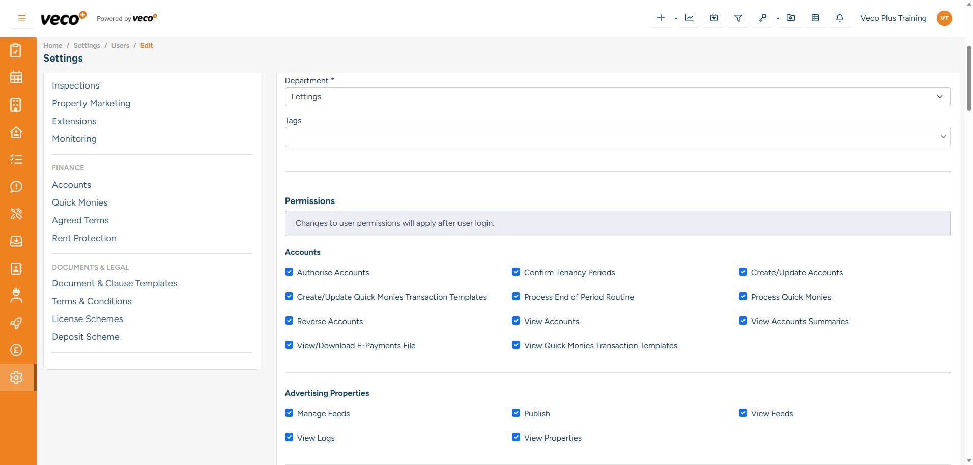Open the contractor worker sidebar icon

tap(16, 296)
